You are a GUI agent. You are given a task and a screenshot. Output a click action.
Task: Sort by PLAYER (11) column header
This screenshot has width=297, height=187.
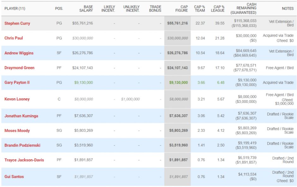tap(15, 9)
